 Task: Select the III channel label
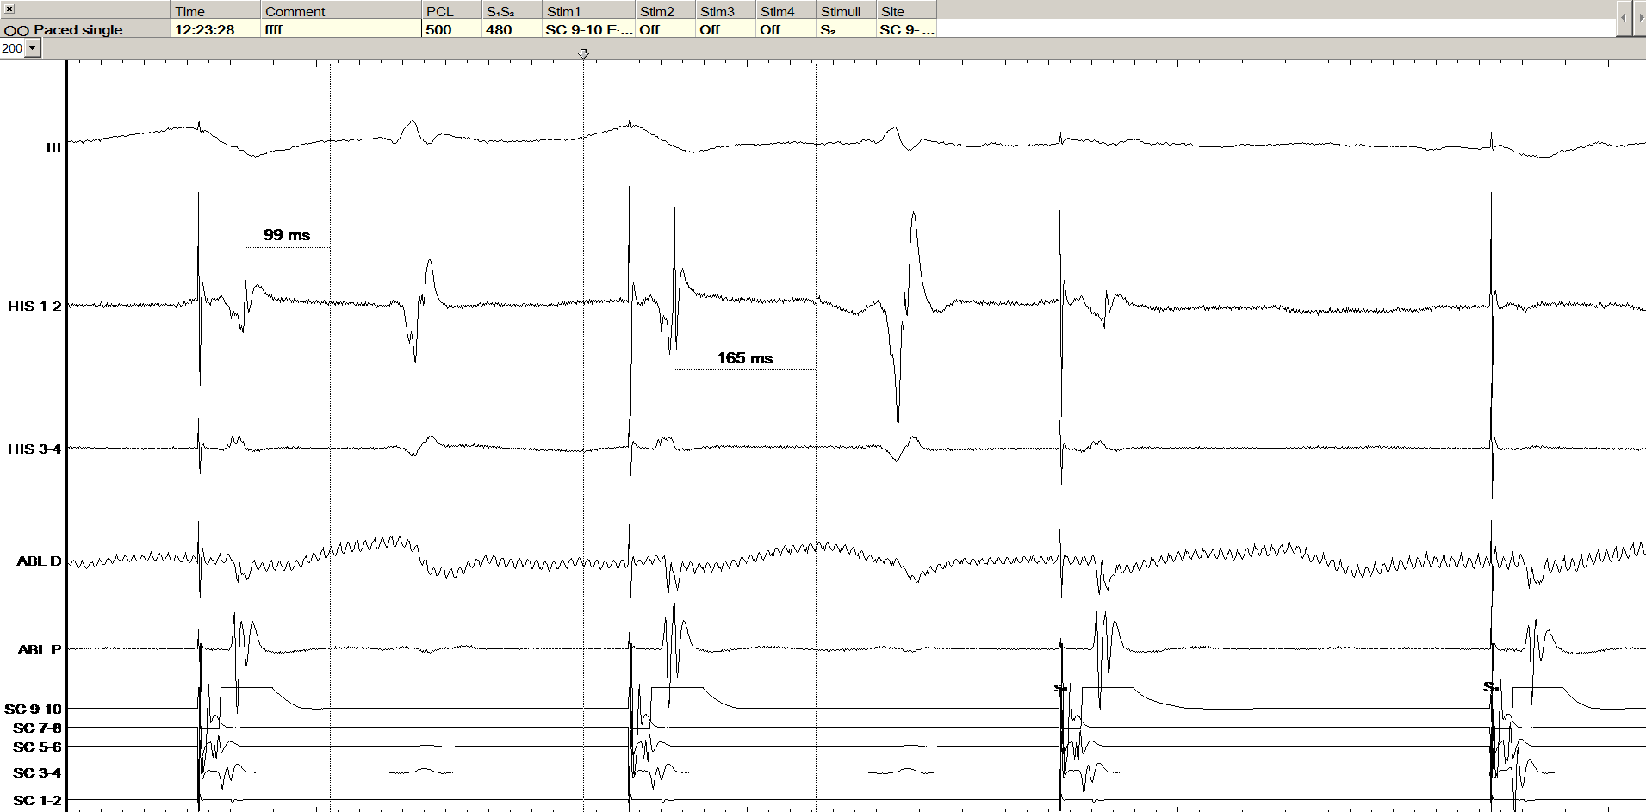53,148
